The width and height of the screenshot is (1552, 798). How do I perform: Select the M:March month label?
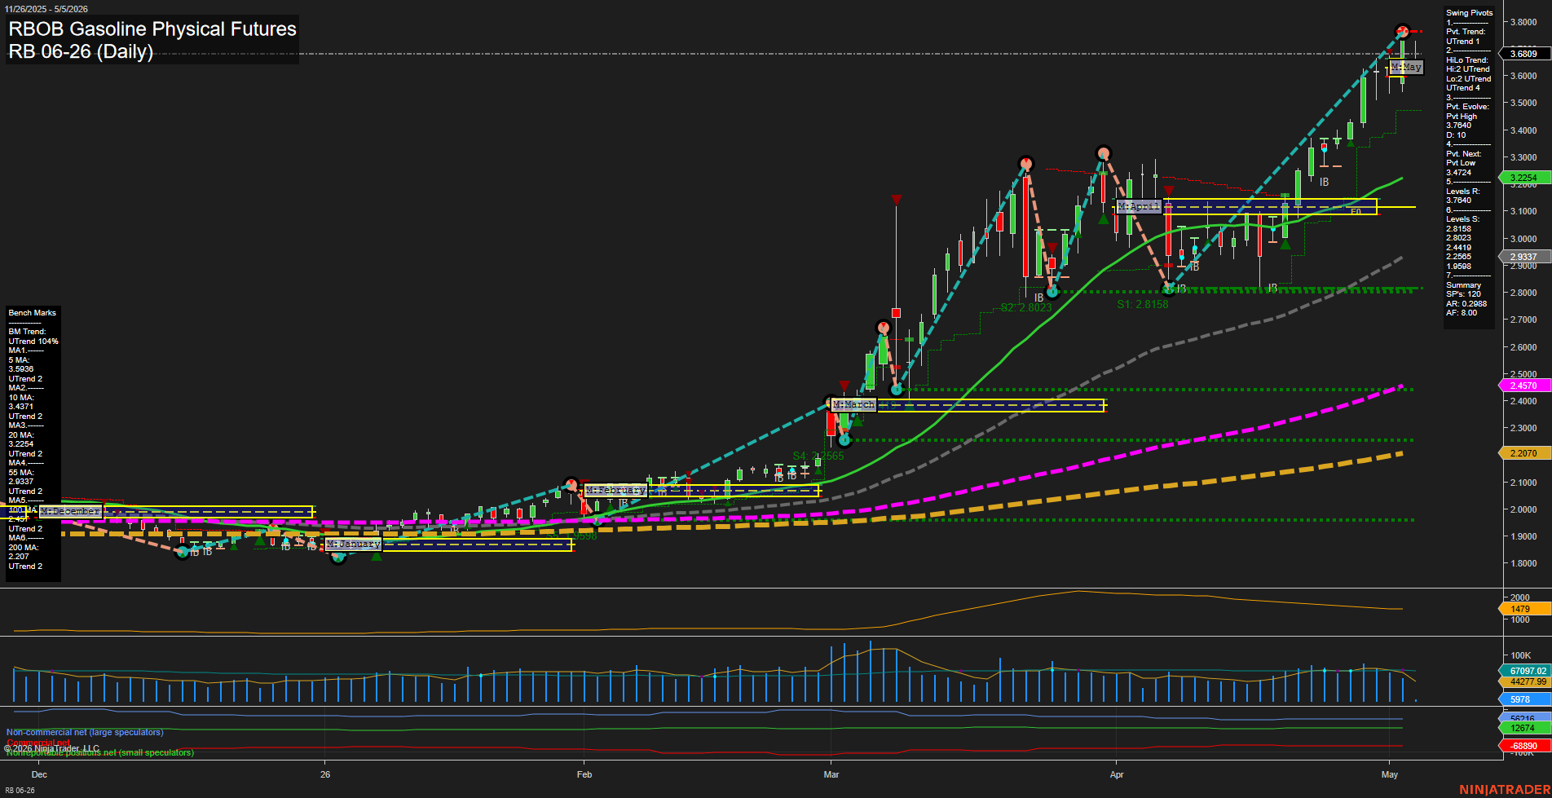coord(853,404)
